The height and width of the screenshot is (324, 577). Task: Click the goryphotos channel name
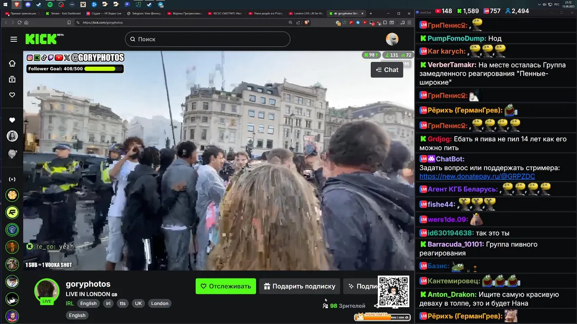point(88,284)
